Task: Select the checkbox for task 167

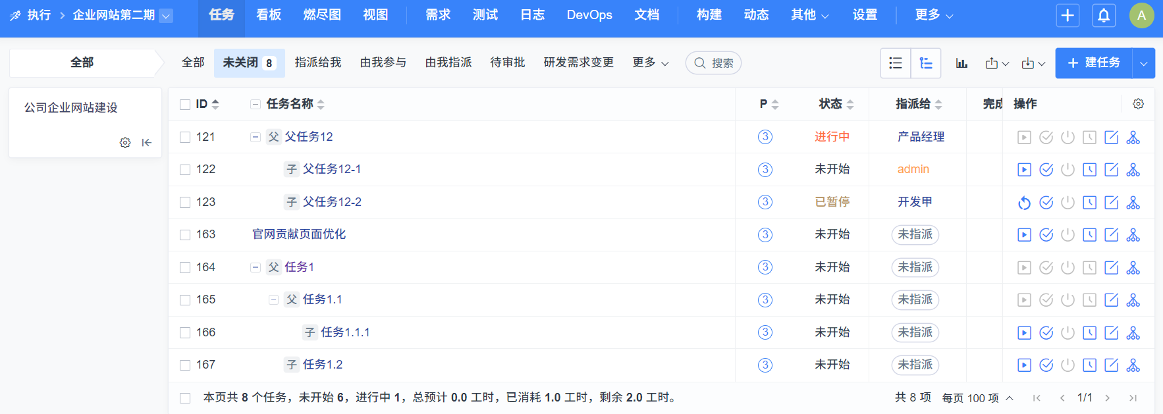Action: [185, 365]
